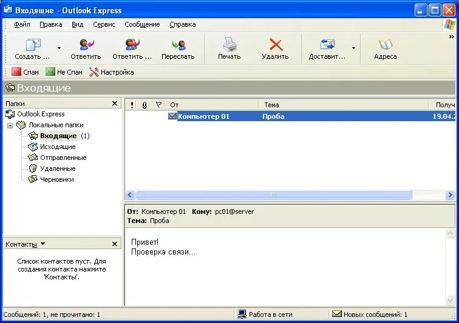This screenshot has width=459, height=323.
Task: Mark message as Спам
Action: tap(25, 72)
